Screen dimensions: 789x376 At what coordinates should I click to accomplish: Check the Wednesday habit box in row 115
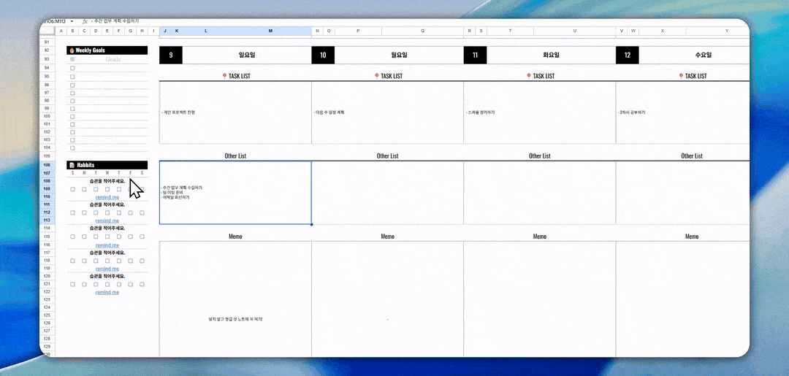tap(107, 237)
